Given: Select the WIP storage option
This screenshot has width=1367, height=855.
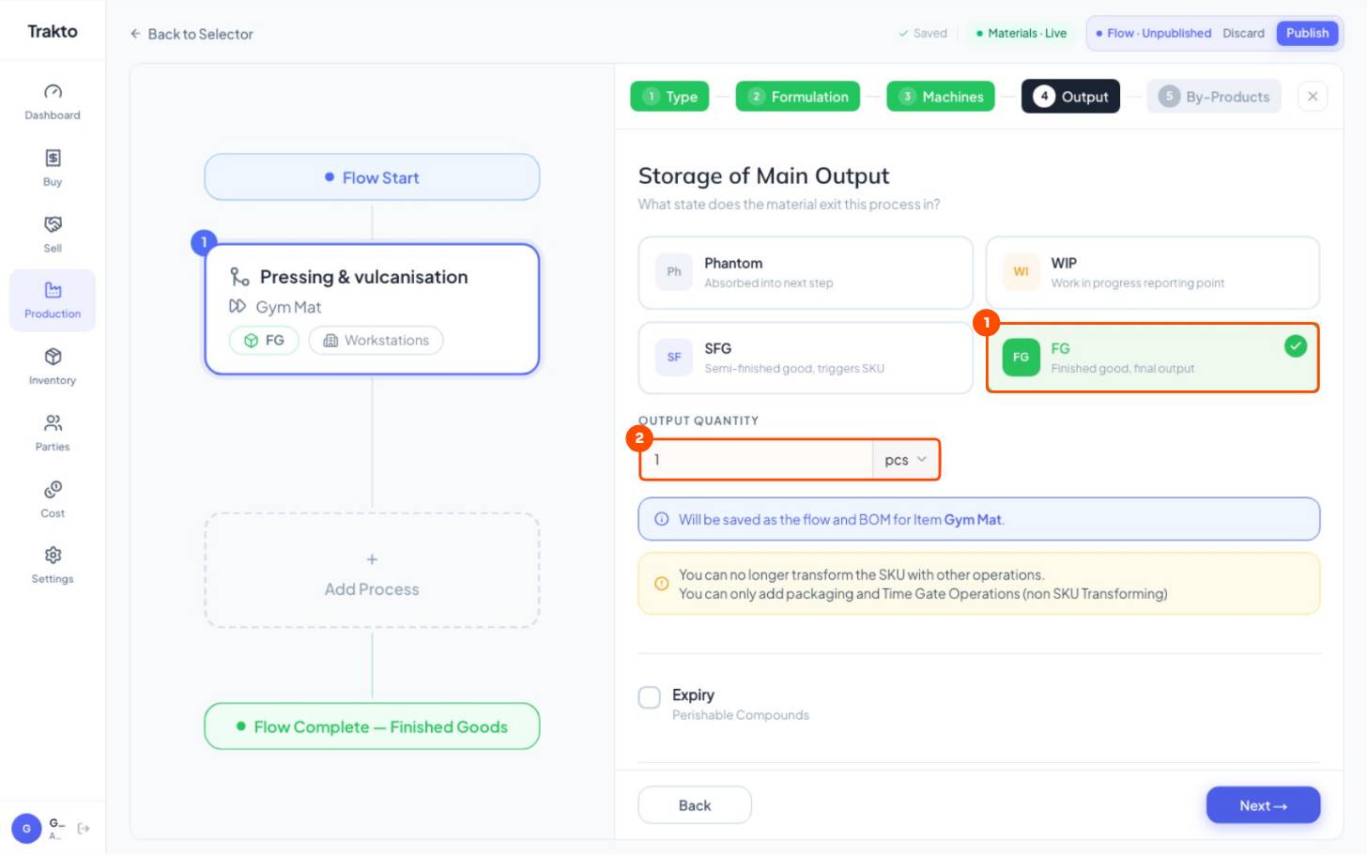Looking at the screenshot, I should pos(1153,273).
